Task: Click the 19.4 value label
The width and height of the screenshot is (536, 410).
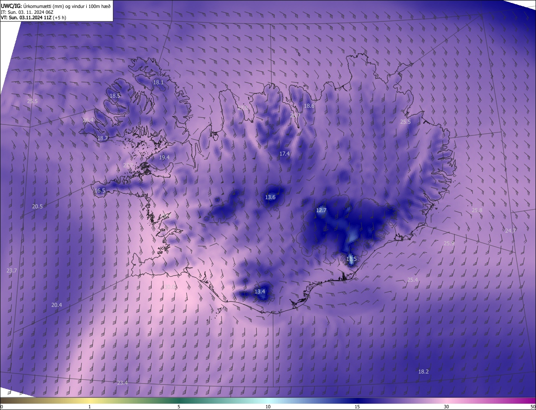Action: click(x=164, y=158)
